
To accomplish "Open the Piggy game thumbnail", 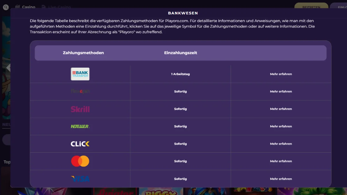I will (161, 191).
